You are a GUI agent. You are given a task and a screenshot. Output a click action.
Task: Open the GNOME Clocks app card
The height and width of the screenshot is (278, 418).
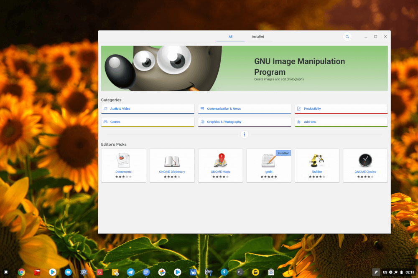pos(365,165)
